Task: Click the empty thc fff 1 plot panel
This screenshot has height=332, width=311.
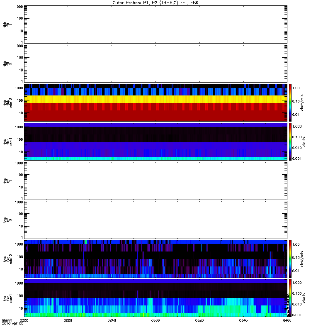Action: tap(156, 181)
